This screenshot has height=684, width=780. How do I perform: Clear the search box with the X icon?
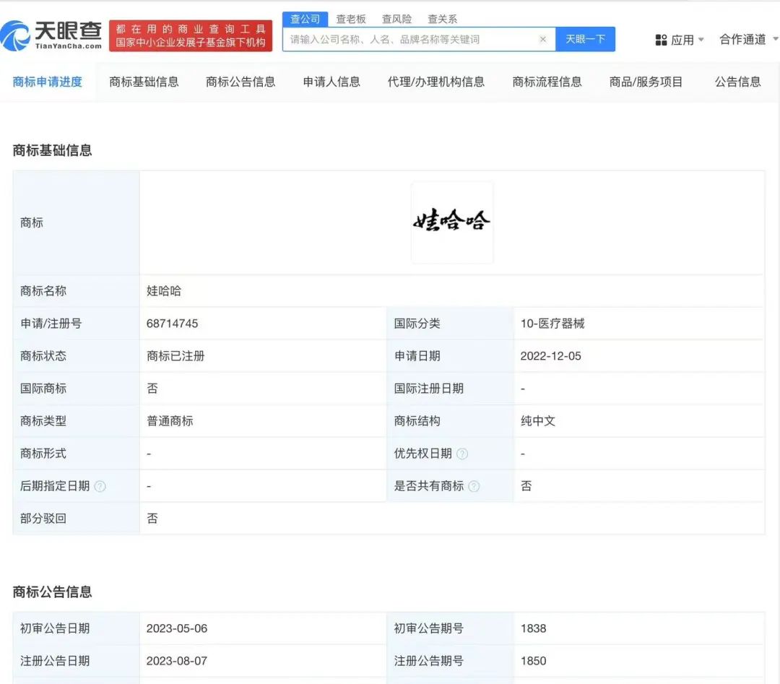click(x=542, y=39)
